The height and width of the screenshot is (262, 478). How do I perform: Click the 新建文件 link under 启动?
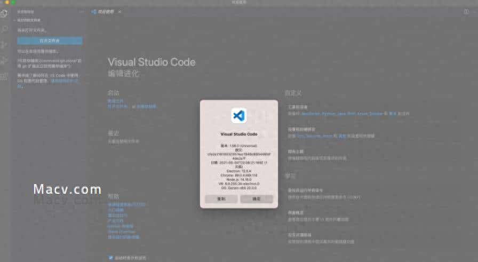pos(116,101)
